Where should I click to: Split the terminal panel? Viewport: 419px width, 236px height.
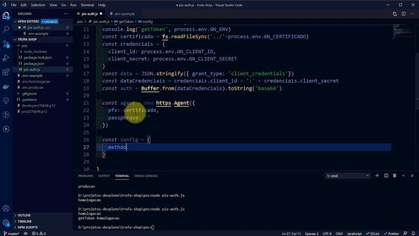tap(386, 176)
